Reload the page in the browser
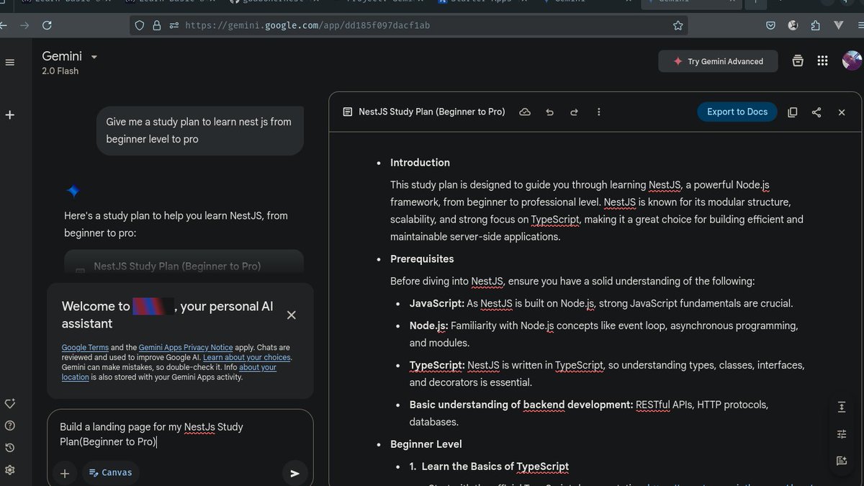Screen dimensions: 864x486 tap(47, 25)
